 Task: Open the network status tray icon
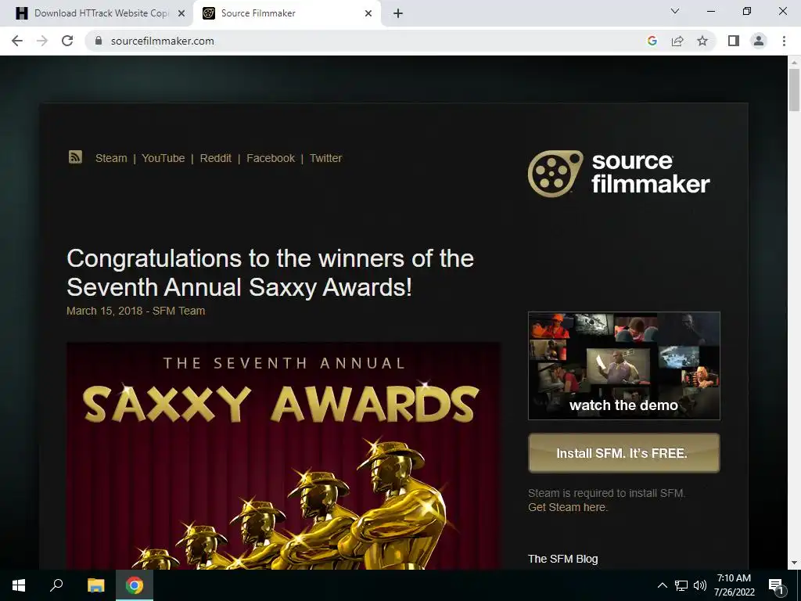tap(681, 585)
